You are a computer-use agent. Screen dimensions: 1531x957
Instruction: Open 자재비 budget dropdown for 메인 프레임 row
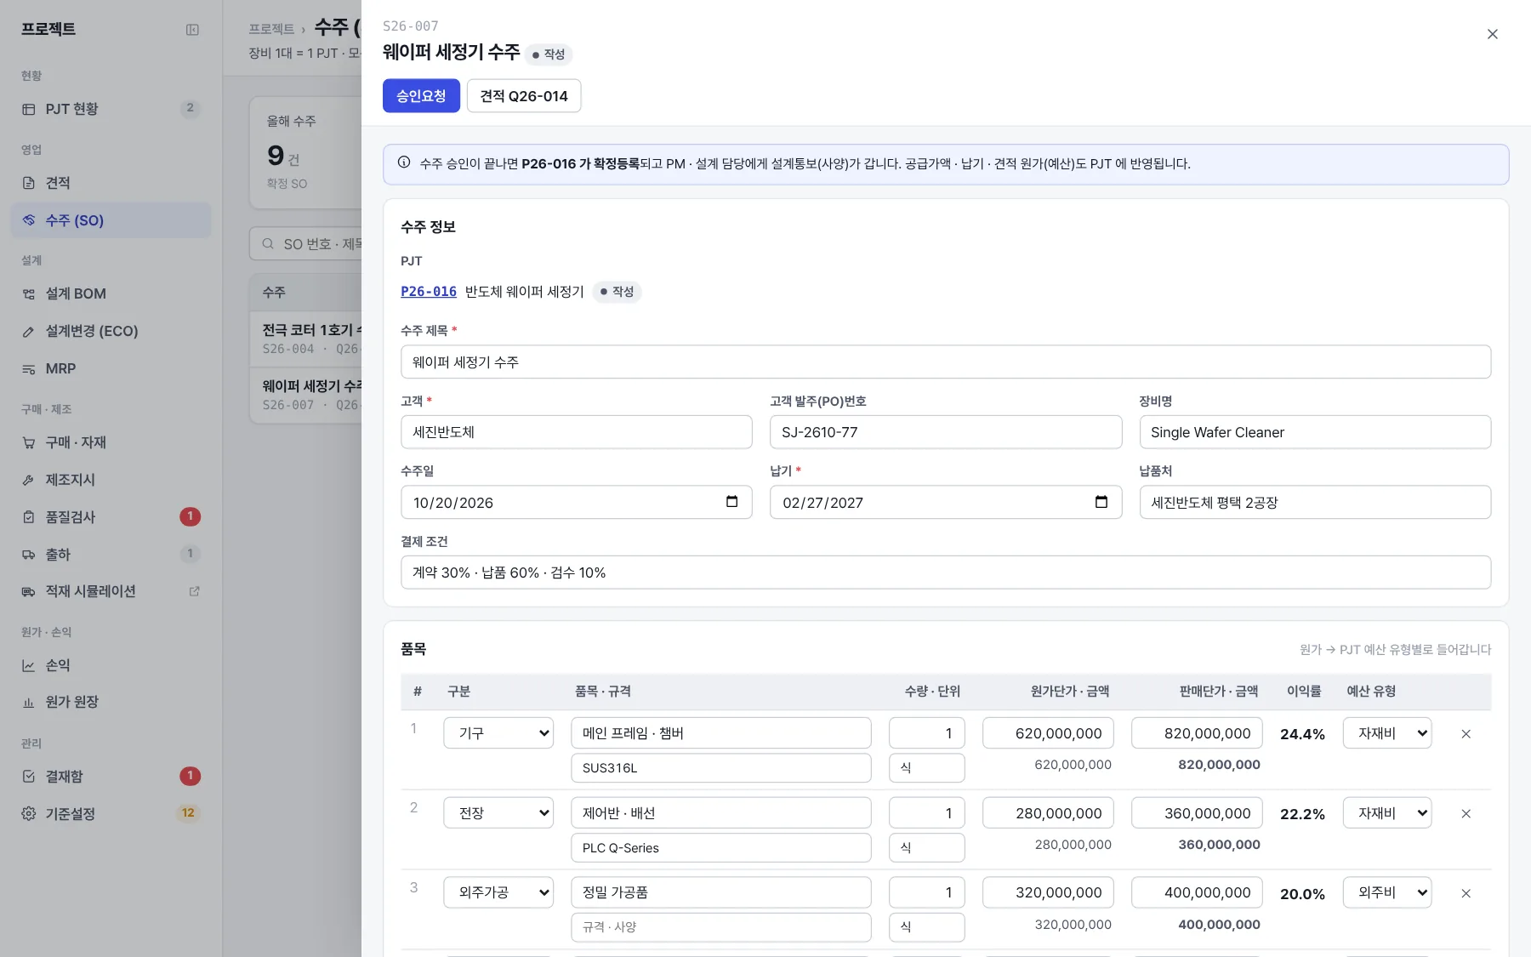click(1387, 733)
